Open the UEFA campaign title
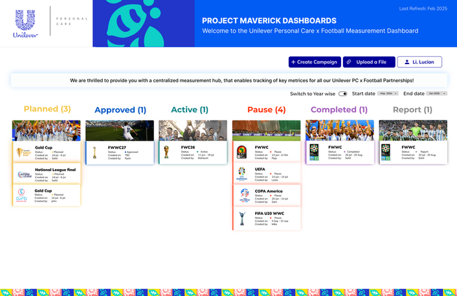 [x=260, y=169]
